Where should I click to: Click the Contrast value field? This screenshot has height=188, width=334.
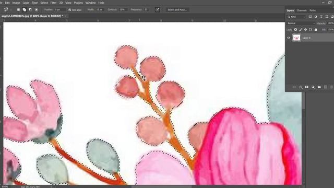(123, 9)
